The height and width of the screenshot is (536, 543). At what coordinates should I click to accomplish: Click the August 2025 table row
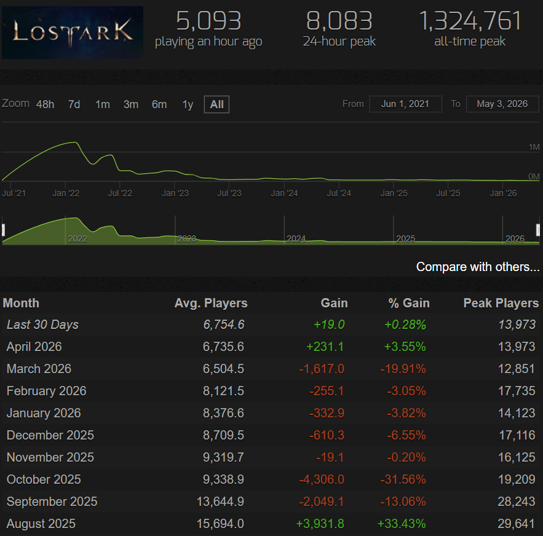tap(271, 524)
